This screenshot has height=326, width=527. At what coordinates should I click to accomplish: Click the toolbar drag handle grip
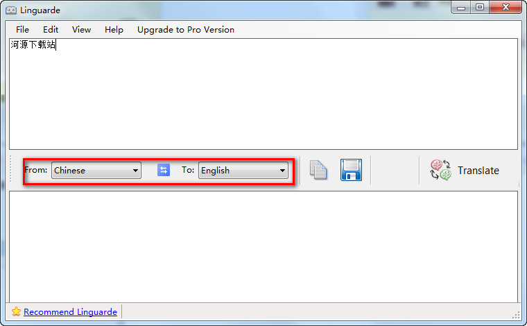click(11, 169)
